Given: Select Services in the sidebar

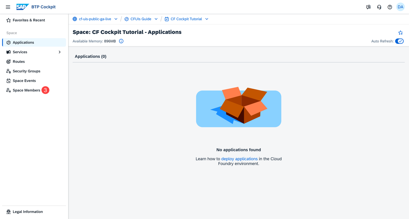Looking at the screenshot, I should tap(34, 52).
